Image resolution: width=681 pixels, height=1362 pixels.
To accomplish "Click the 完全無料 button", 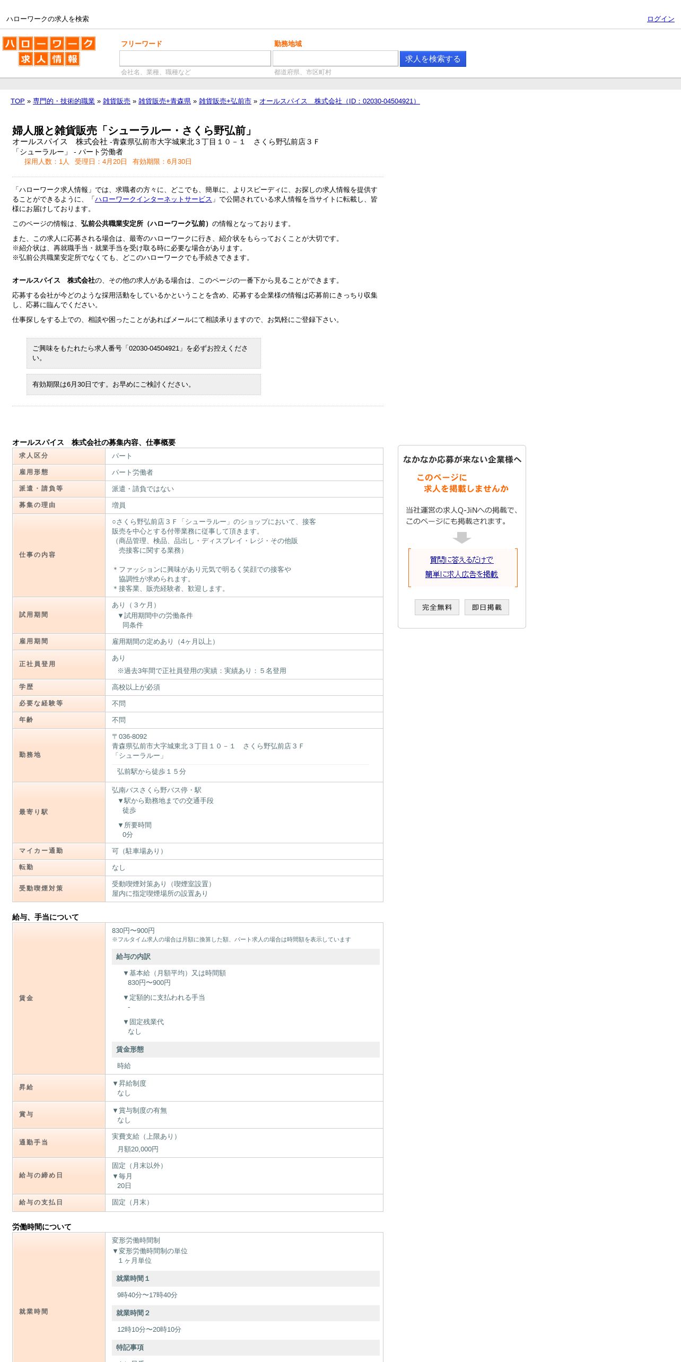I will pyautogui.click(x=437, y=607).
